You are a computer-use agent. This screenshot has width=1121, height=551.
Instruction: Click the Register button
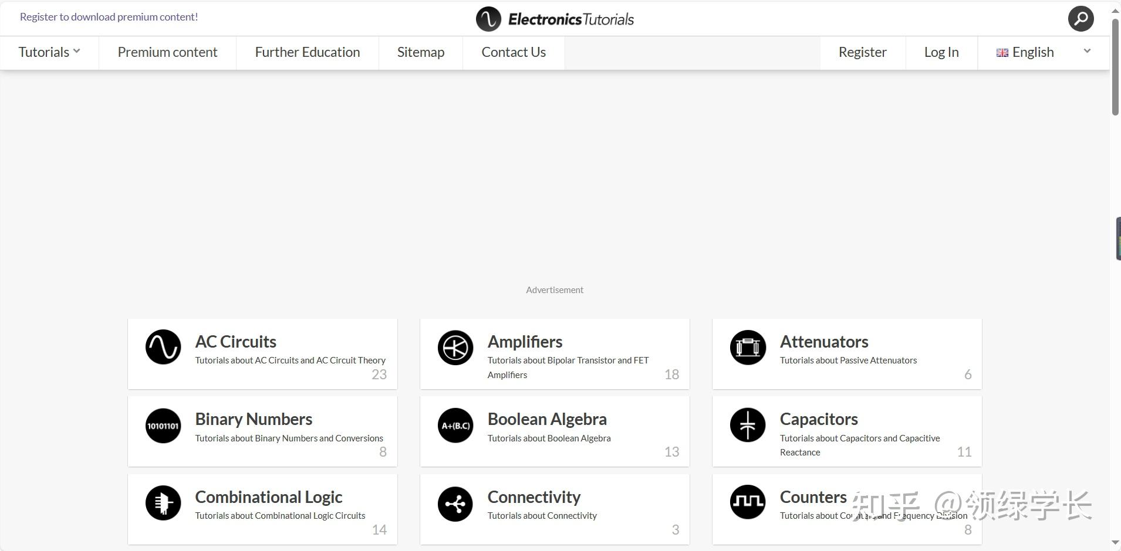pyautogui.click(x=862, y=52)
